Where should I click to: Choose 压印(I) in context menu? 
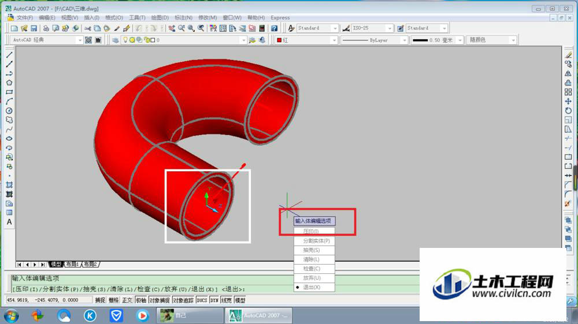[x=314, y=231]
